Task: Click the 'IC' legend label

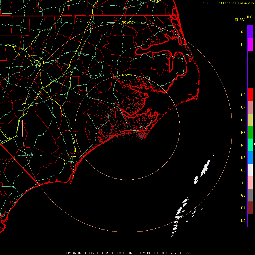Action: click(243, 183)
